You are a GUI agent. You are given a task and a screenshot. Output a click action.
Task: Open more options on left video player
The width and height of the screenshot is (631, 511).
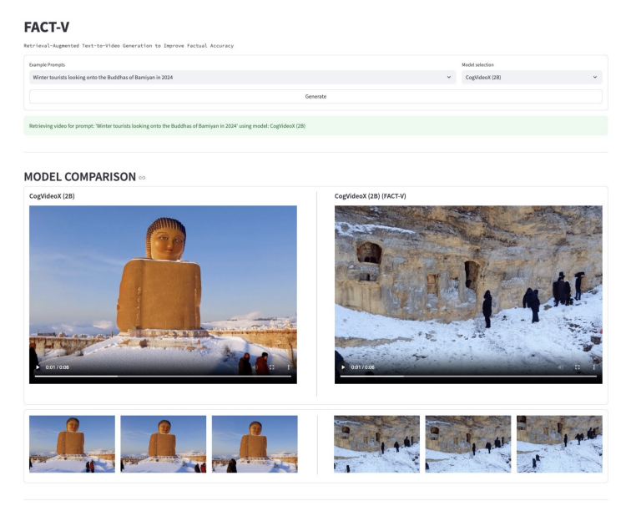pos(289,367)
